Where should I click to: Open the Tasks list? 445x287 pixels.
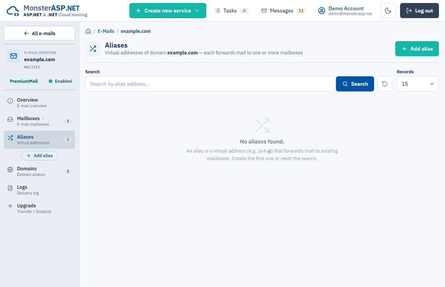pos(232,11)
